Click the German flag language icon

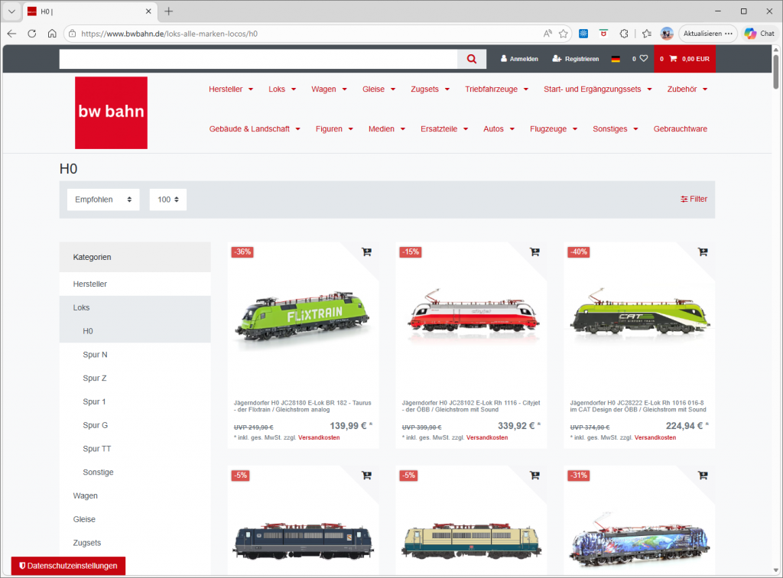pos(616,59)
